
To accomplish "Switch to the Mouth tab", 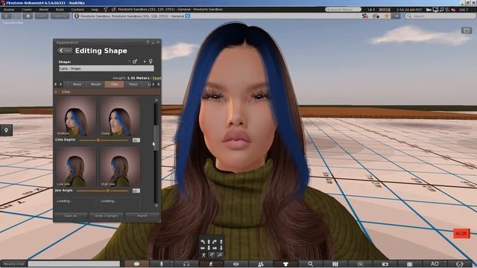I will point(96,84).
